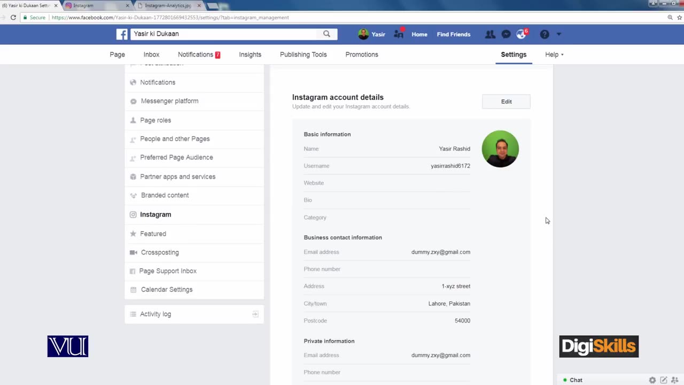The width and height of the screenshot is (684, 385).
Task: Click the Crossposting video icon
Action: (x=134, y=252)
